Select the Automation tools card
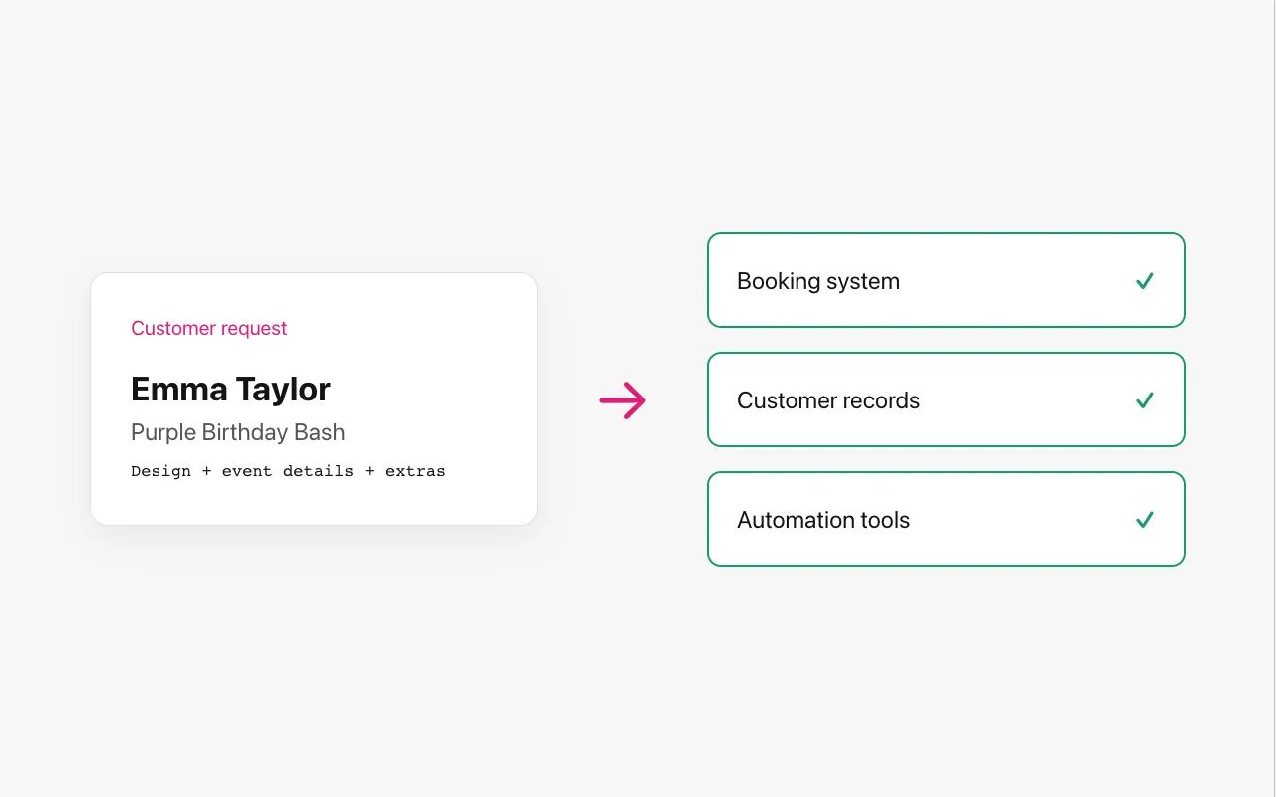The width and height of the screenshot is (1276, 797). [x=946, y=519]
